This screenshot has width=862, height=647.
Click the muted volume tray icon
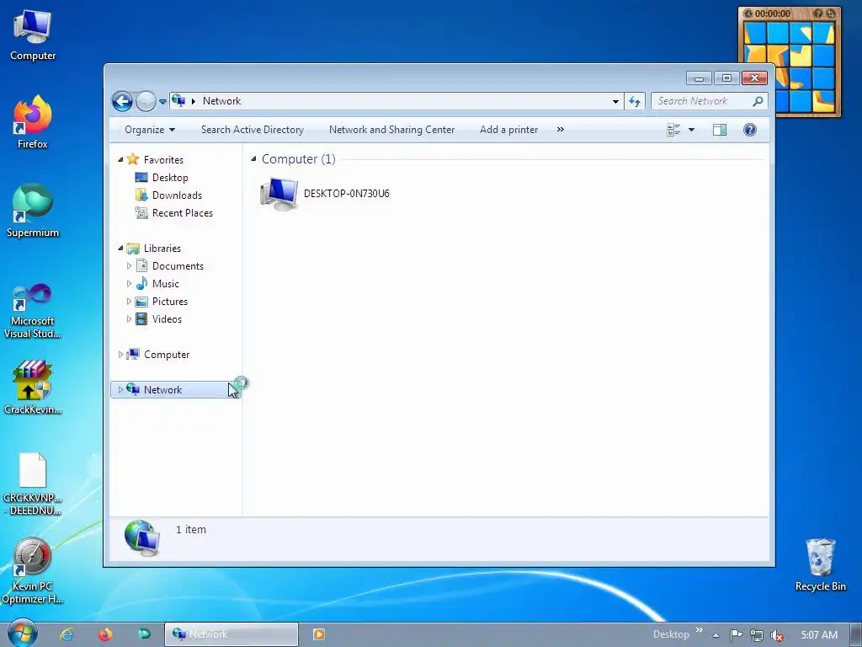click(777, 635)
